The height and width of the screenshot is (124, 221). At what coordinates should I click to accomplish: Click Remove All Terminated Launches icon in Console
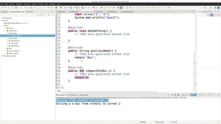coord(178,95)
